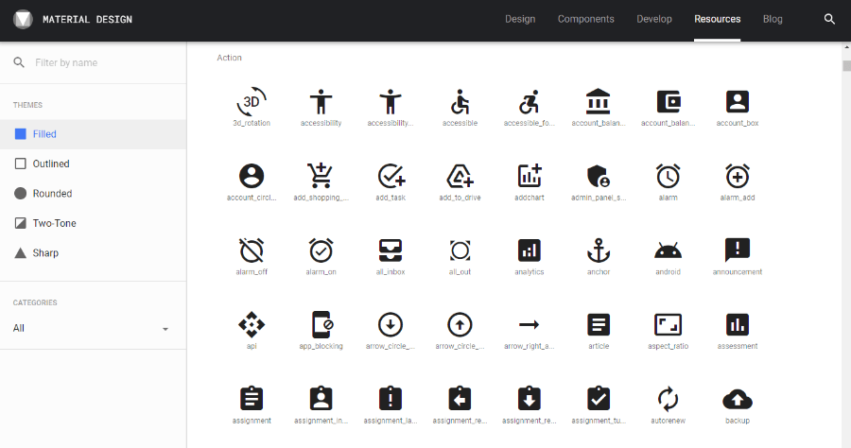The width and height of the screenshot is (851, 448).
Task: Select the announcement icon
Action: 738,250
